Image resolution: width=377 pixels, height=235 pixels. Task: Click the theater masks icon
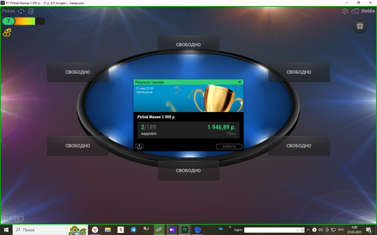[x=19, y=218]
